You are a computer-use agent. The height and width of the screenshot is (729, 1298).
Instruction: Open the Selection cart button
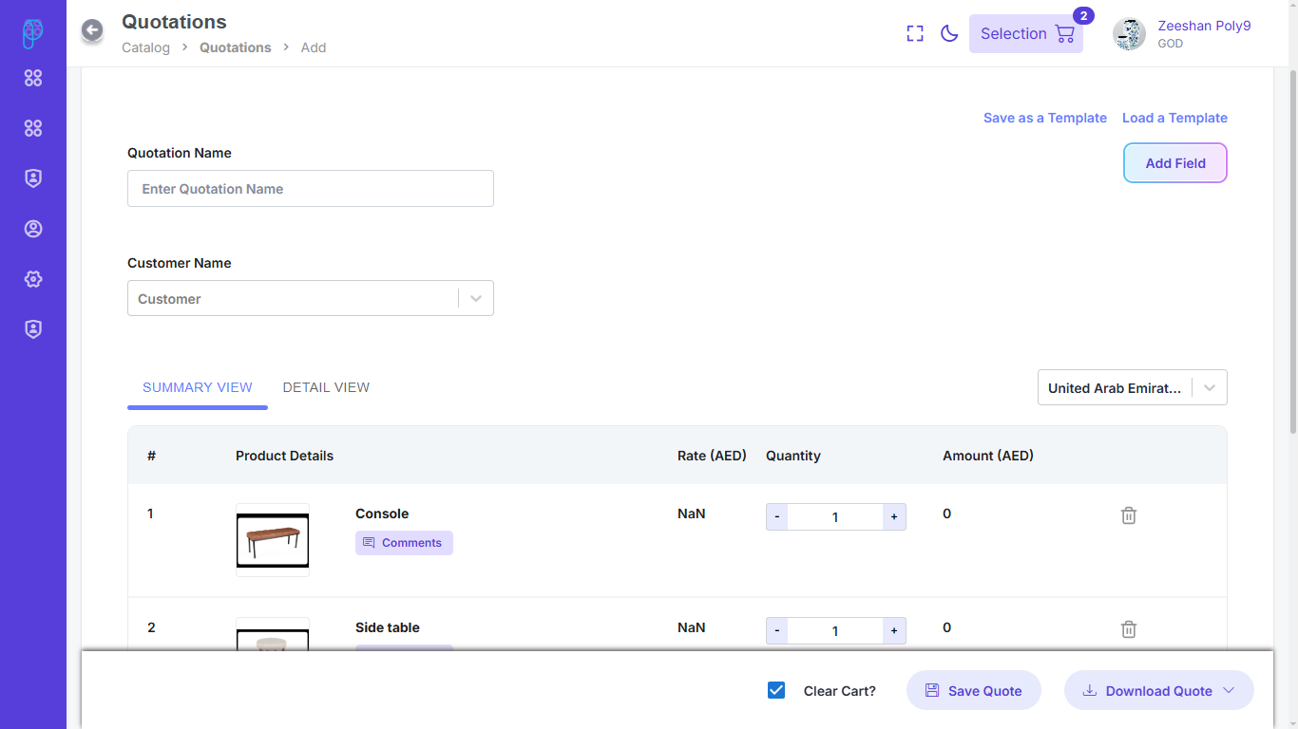coord(1025,34)
